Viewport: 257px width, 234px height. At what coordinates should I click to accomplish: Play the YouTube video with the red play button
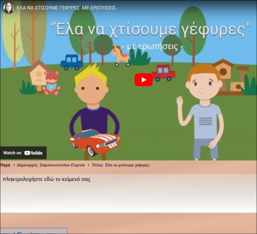143,80
